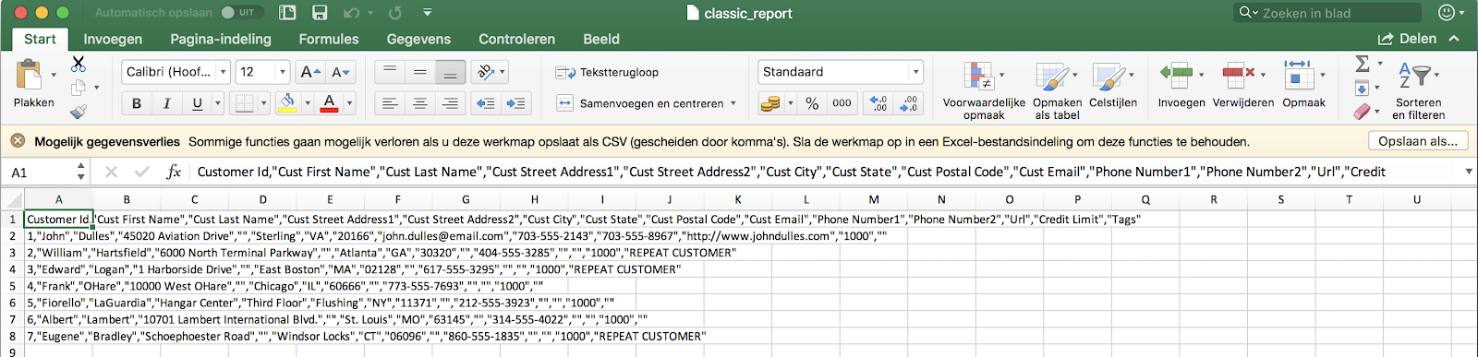Click the scissors cut icon
Image resolution: width=1478 pixels, height=357 pixels.
pos(79,65)
